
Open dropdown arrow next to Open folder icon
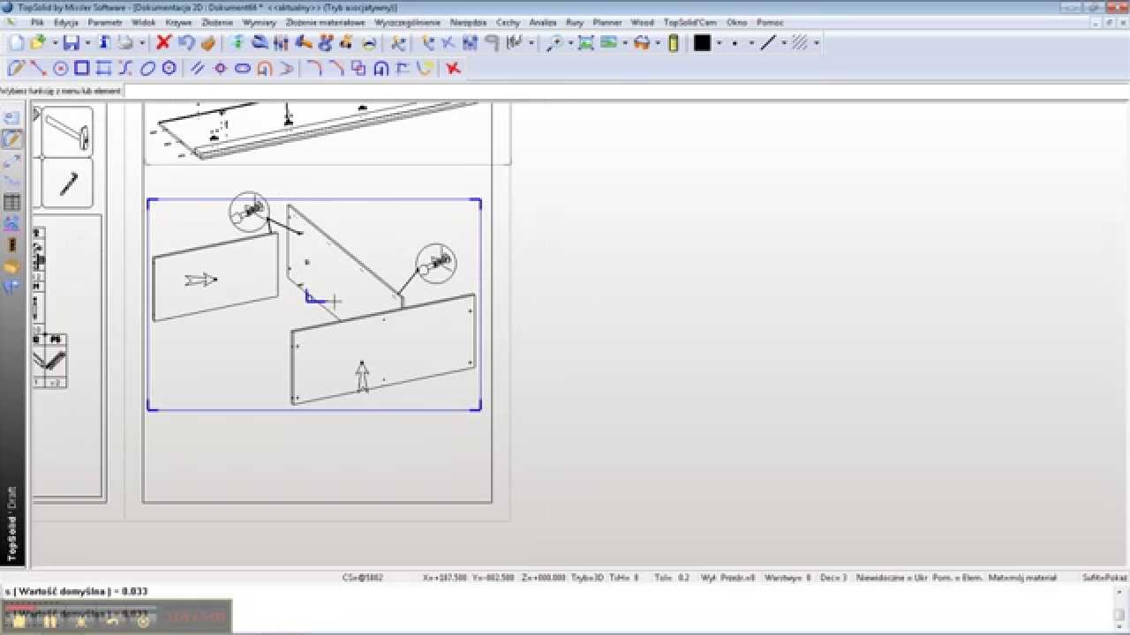(x=55, y=42)
